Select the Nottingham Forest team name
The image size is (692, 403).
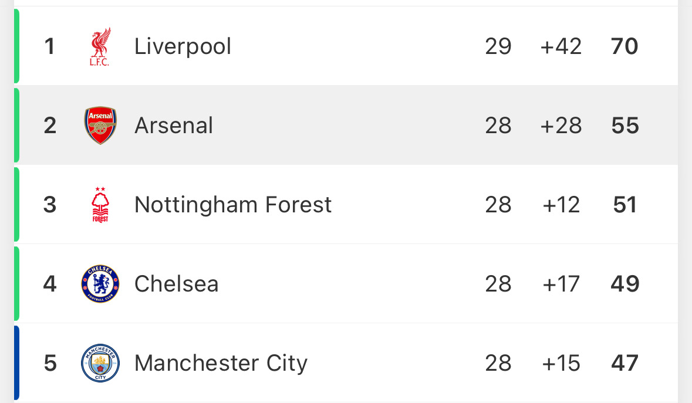(x=233, y=205)
